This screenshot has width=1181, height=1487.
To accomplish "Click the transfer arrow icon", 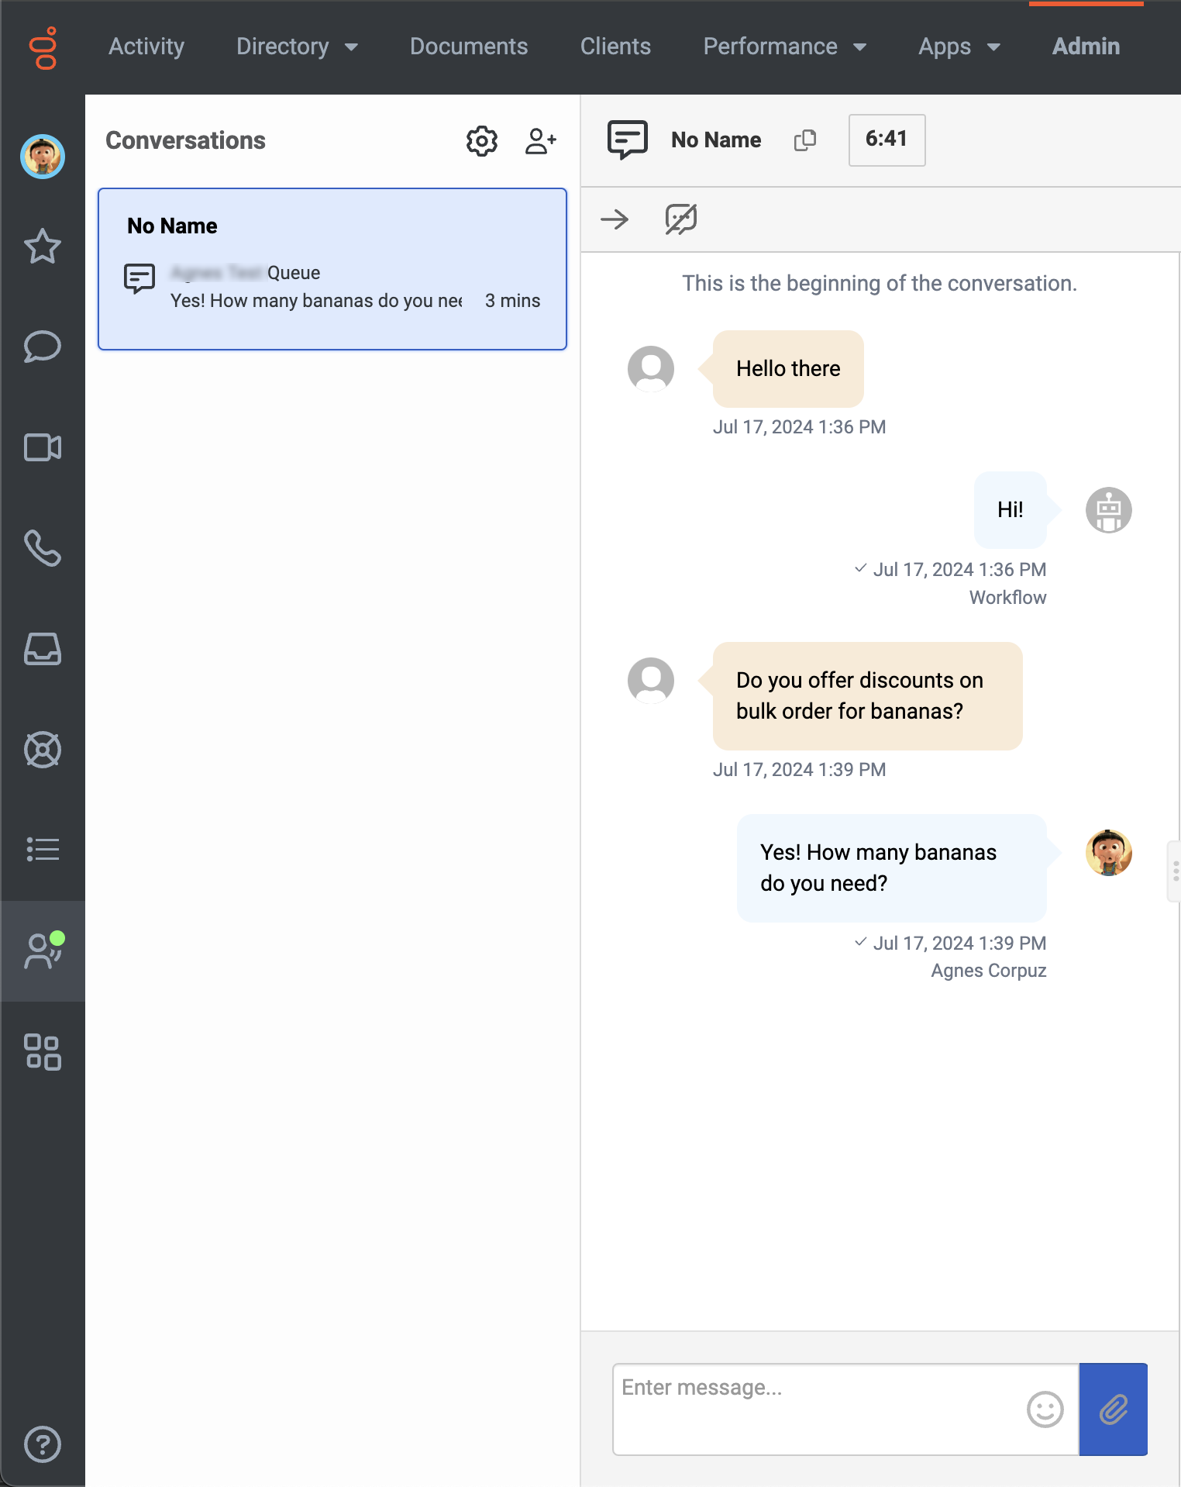I will [615, 219].
